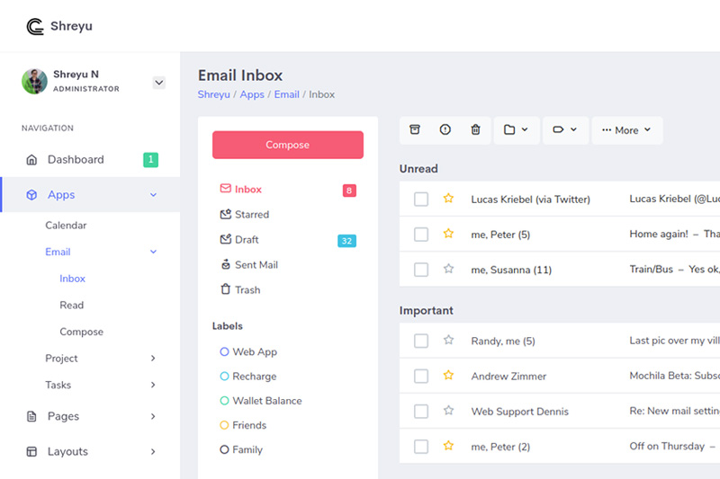Check the Lucas Kriebel email checkbox
Screen dimensions: 720x479
coord(421,199)
